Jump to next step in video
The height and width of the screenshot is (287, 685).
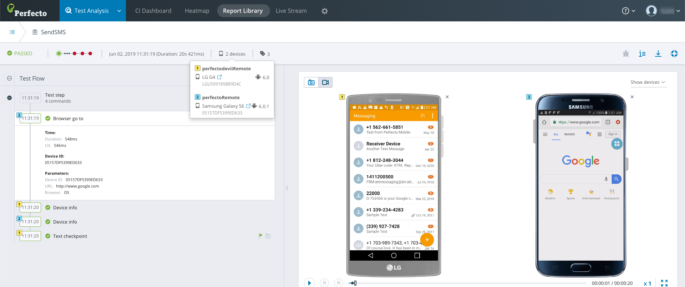pos(339,283)
